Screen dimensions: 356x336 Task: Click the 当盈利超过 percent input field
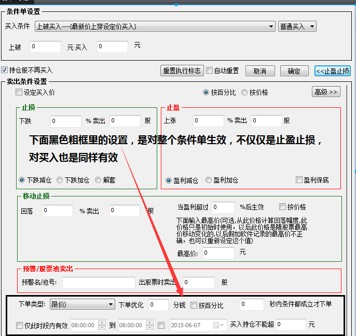pyautogui.click(x=223, y=207)
